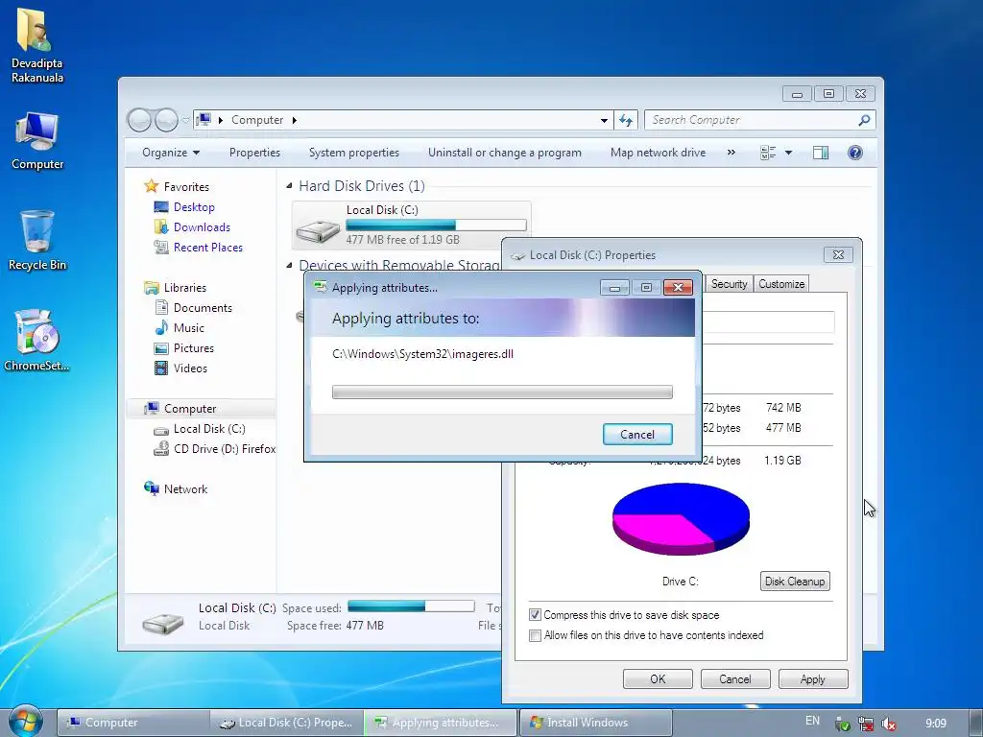
Task: Switch to the Security tab
Action: click(729, 284)
